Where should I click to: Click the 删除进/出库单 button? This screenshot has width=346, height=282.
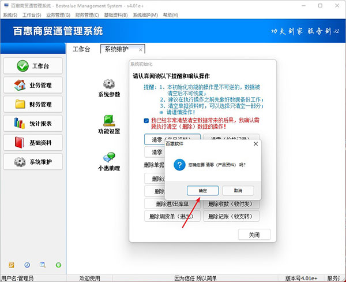click(x=172, y=204)
